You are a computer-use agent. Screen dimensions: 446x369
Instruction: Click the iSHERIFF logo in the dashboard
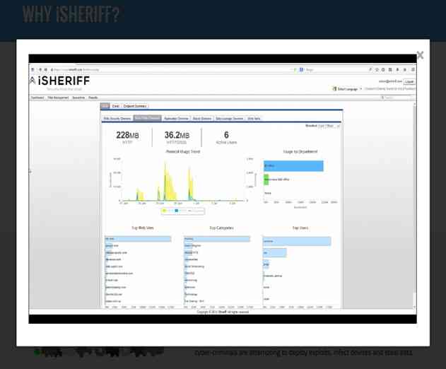coord(60,81)
